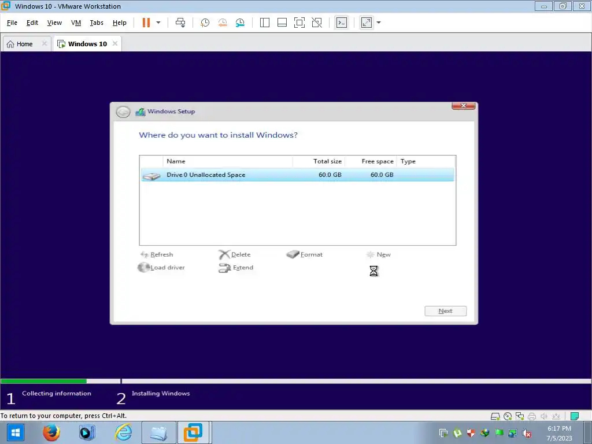Revert VM to previous snapshot

[223, 23]
